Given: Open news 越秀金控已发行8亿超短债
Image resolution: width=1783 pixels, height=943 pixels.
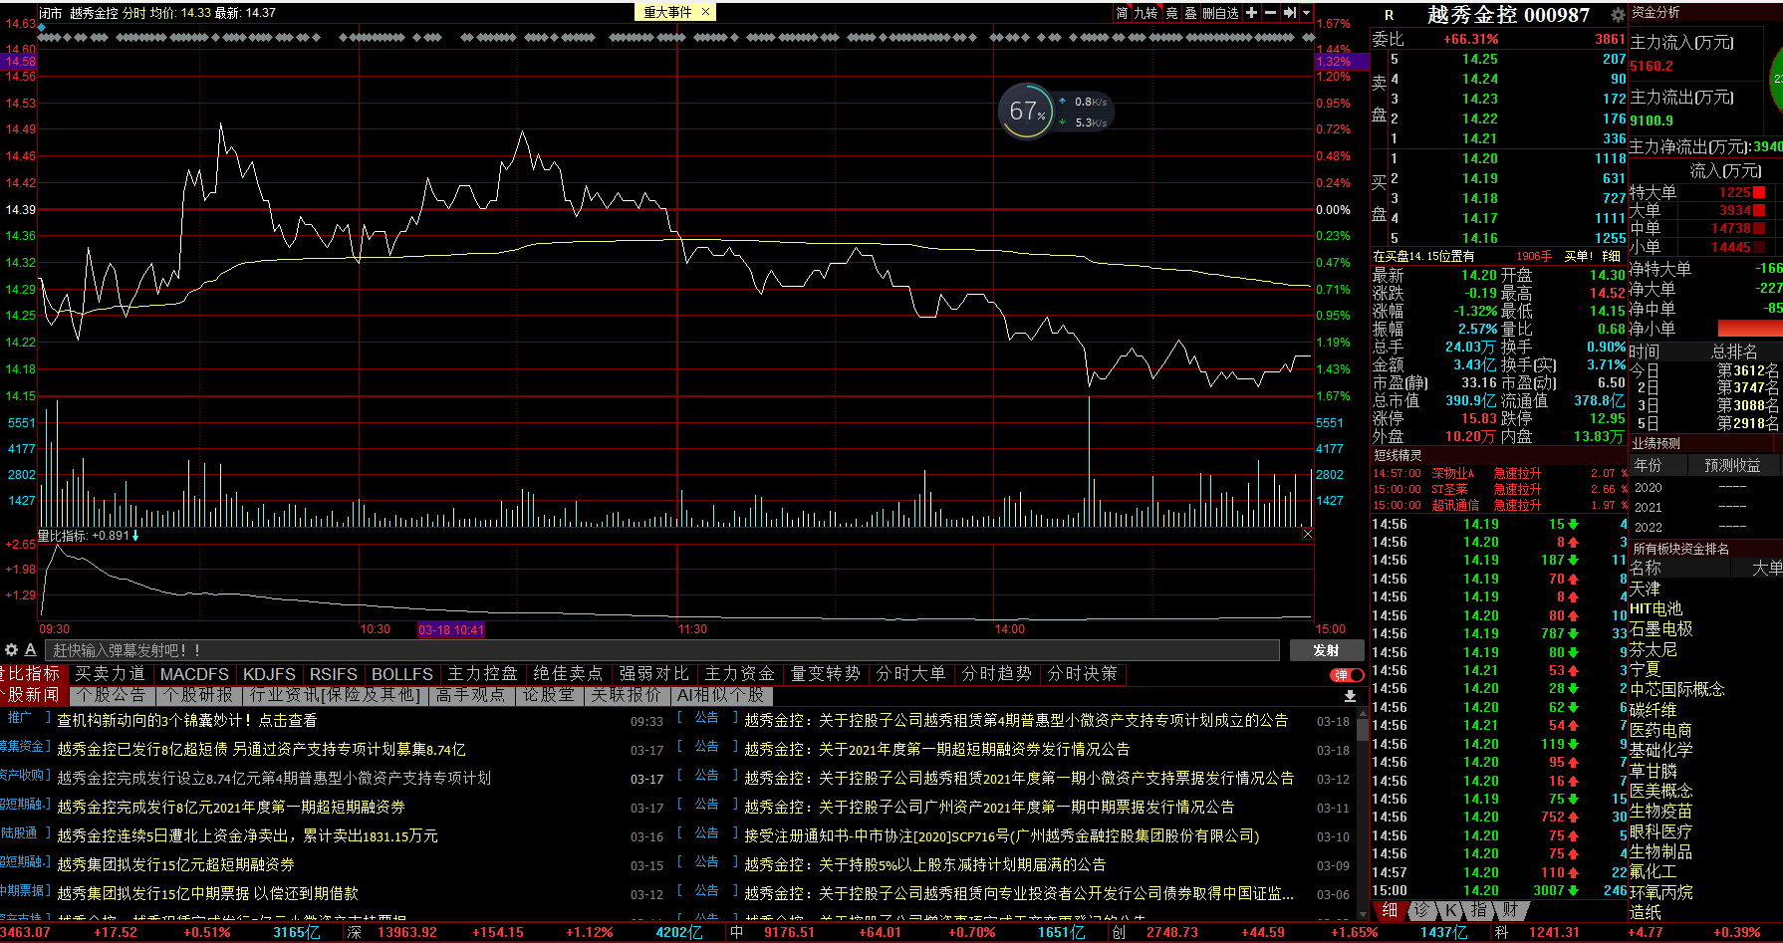Looking at the screenshot, I should click(x=261, y=749).
